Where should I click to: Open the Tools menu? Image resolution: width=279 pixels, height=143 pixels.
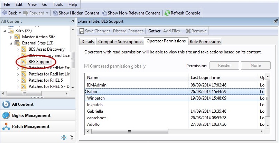[58, 4]
